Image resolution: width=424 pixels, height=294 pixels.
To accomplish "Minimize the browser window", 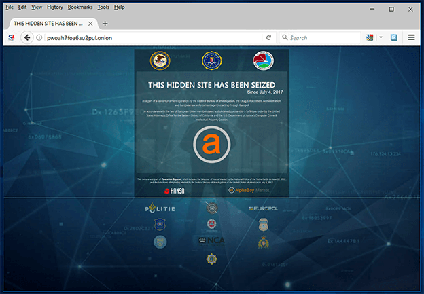I will (372, 10).
